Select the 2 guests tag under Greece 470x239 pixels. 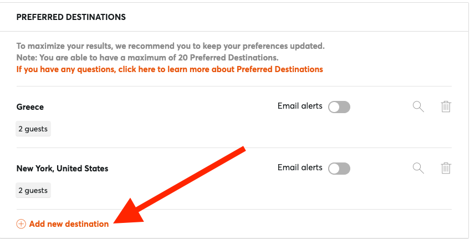tap(33, 129)
